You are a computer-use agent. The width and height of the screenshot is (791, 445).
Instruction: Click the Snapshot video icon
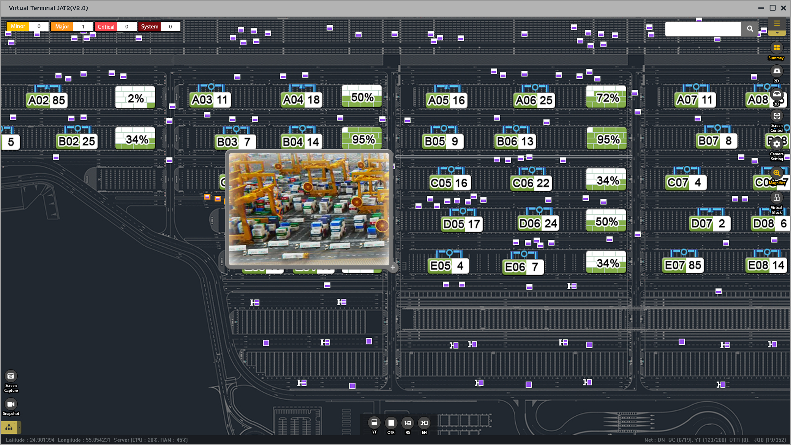click(11, 404)
